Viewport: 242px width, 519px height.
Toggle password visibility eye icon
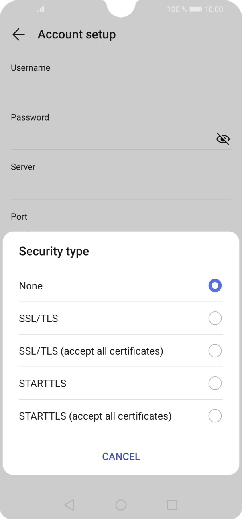[x=223, y=139]
